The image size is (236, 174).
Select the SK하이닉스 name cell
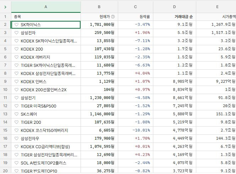click(x=46, y=25)
